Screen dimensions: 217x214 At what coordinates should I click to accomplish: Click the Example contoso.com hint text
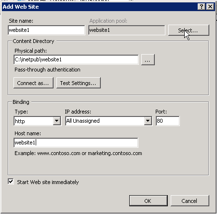click(x=78, y=153)
